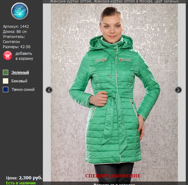This screenshot has width=188, height=185.
Task: Click the 'Артикул: 1442' text
Action: [x=16, y=26]
